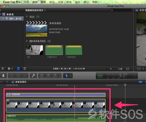The height and width of the screenshot is (122, 146).
Task: Switch browser to filmstrip view
Action: (x=18, y=69)
